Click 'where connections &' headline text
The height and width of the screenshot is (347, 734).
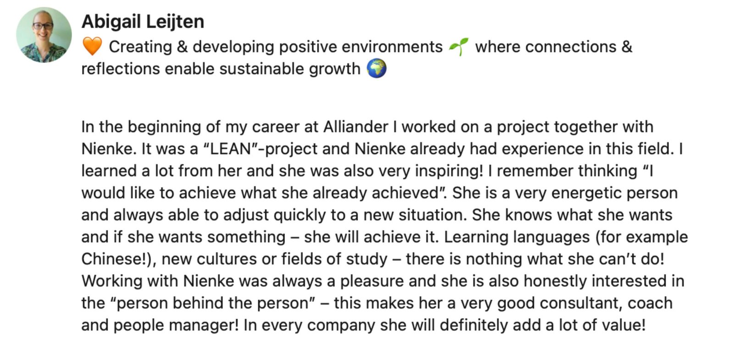click(554, 47)
